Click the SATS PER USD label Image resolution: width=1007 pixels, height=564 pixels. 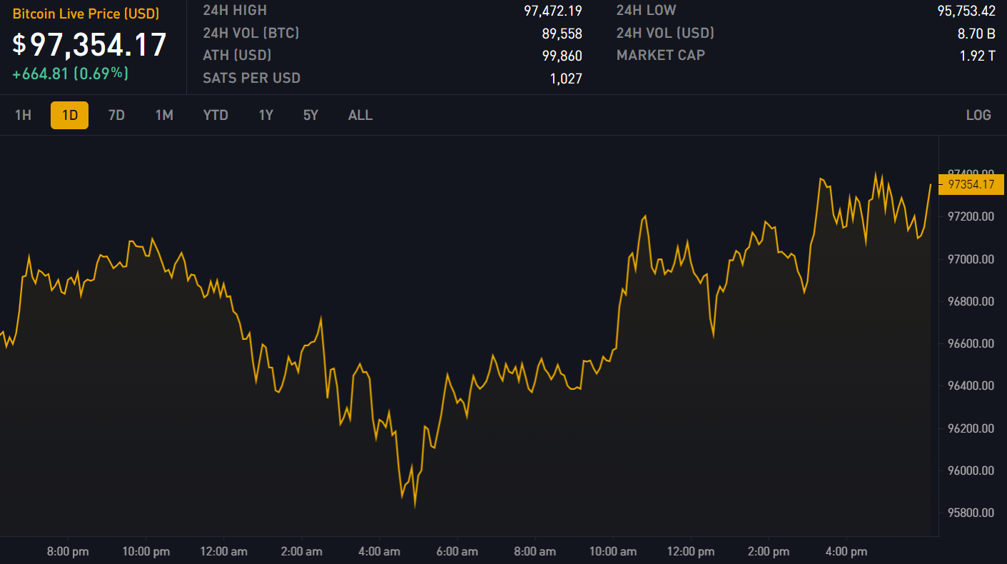tap(251, 79)
